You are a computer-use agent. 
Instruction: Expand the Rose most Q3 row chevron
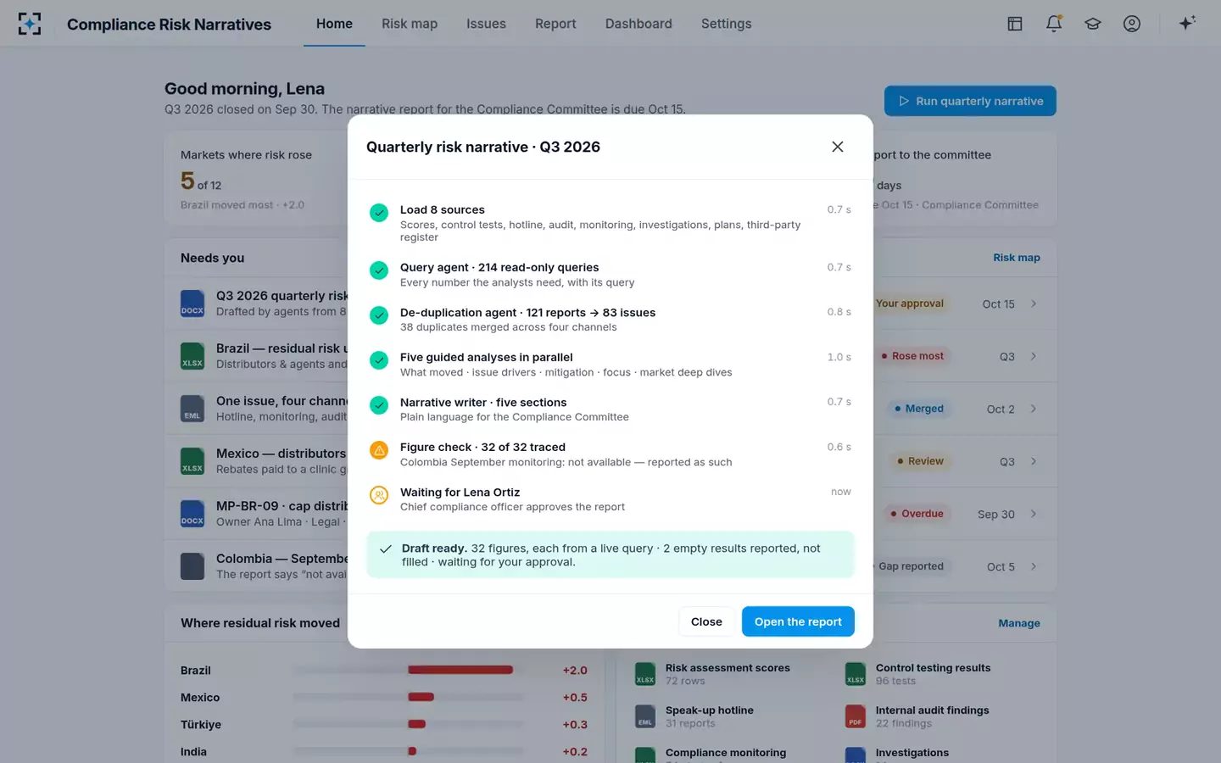click(x=1034, y=356)
